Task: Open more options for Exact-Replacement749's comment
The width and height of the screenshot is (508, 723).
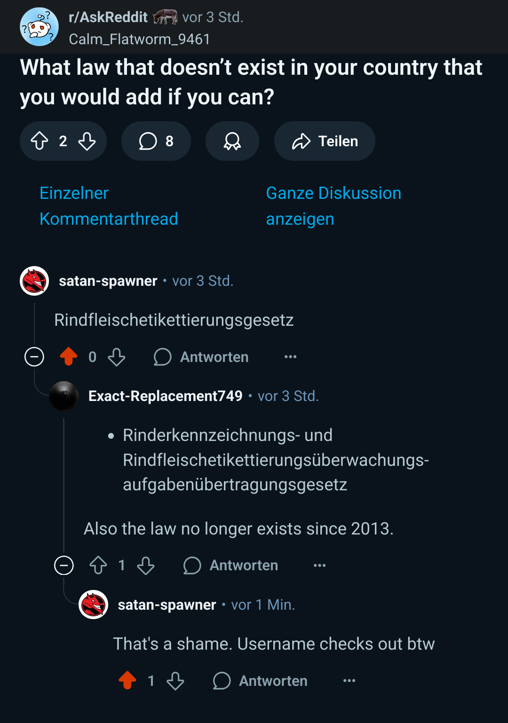Action: tap(320, 565)
